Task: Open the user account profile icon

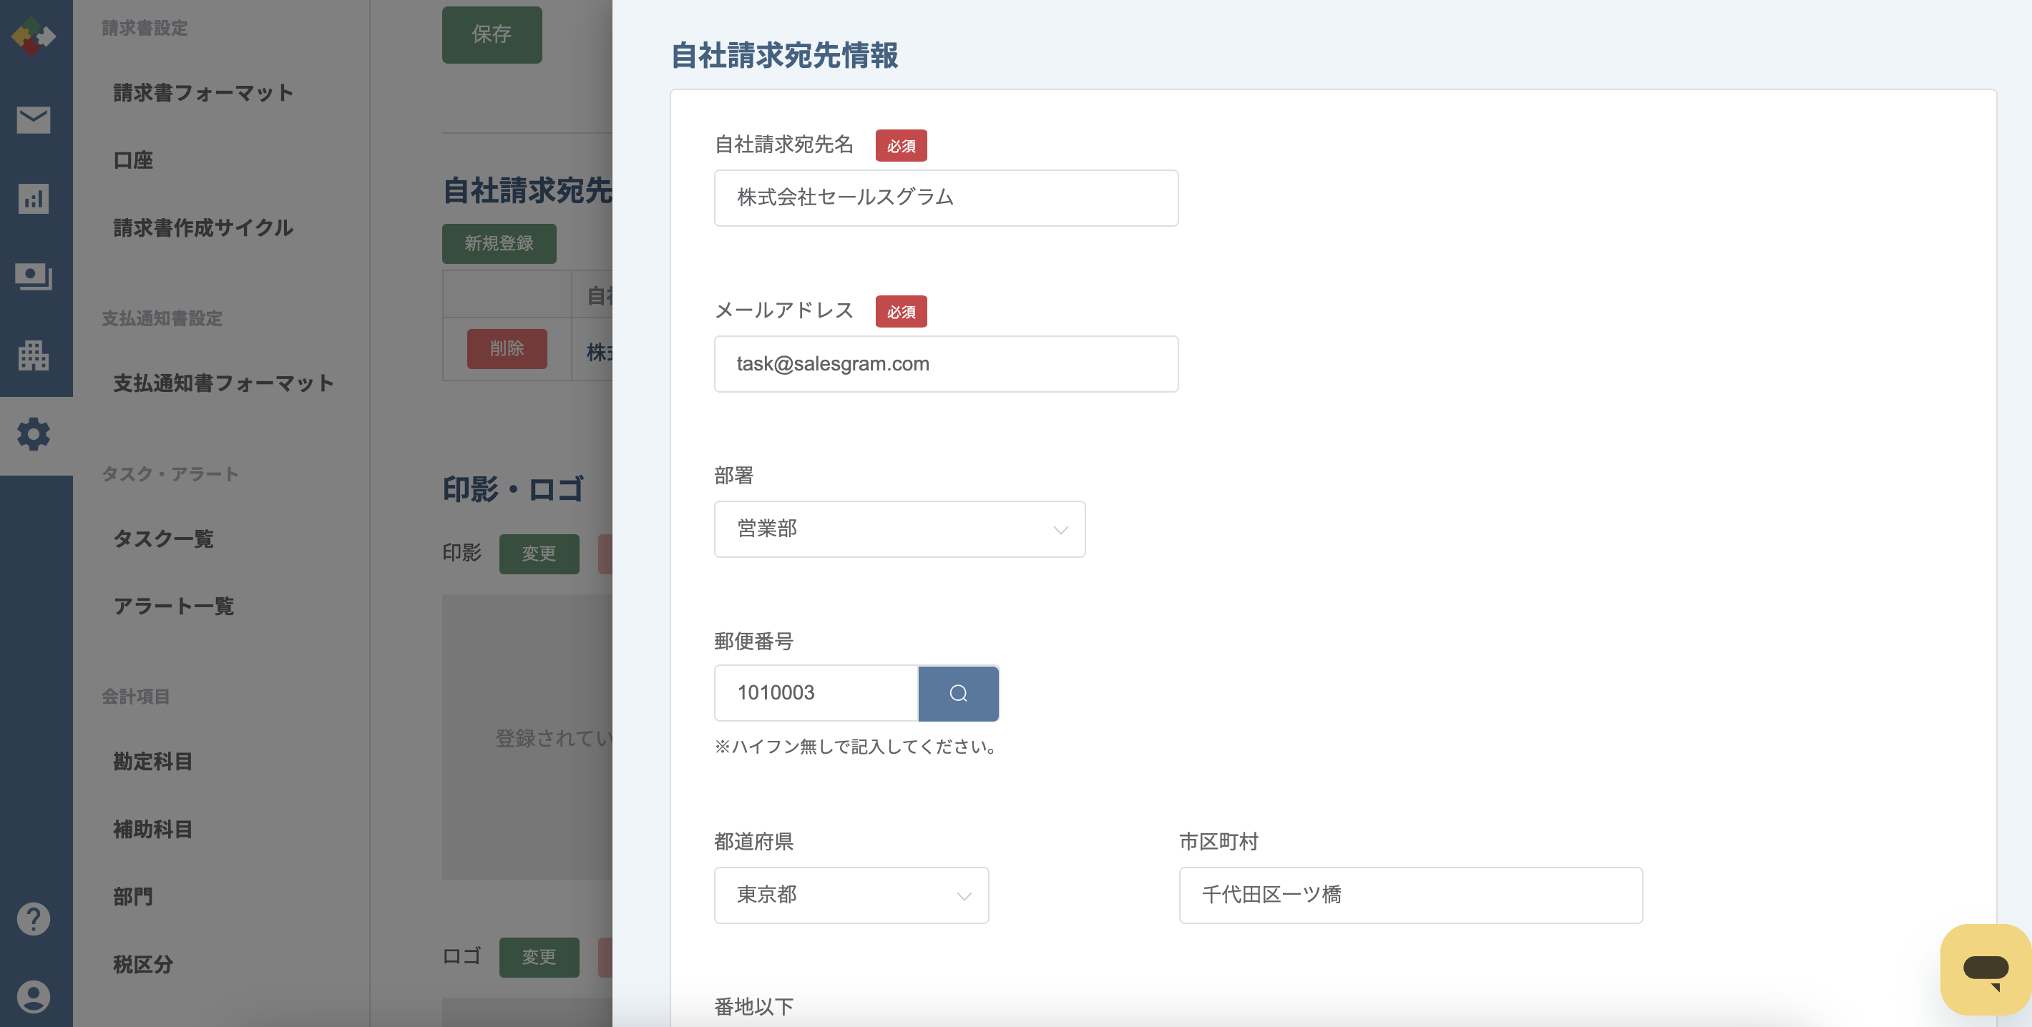Action: pyautogui.click(x=33, y=997)
